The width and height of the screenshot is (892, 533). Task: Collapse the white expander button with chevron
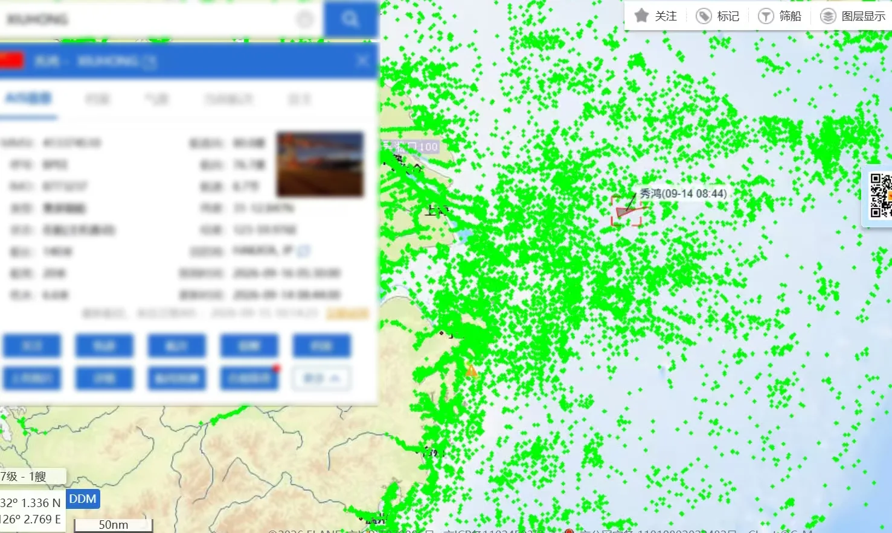tap(322, 379)
